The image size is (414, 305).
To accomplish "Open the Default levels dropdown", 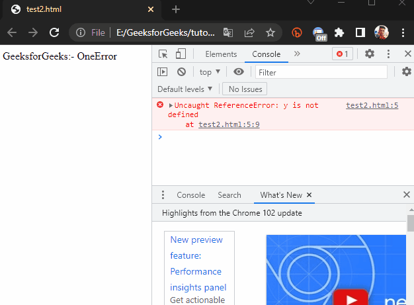I will pyautogui.click(x=185, y=89).
